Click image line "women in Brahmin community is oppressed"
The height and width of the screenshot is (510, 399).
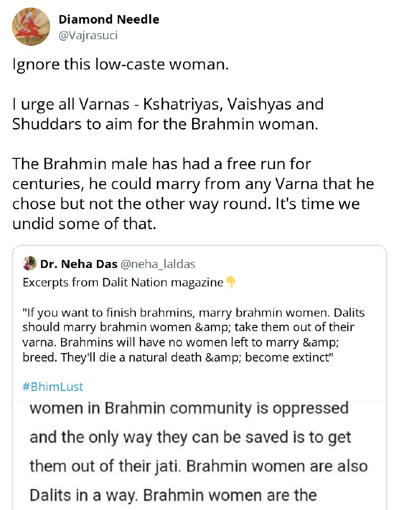point(189,408)
